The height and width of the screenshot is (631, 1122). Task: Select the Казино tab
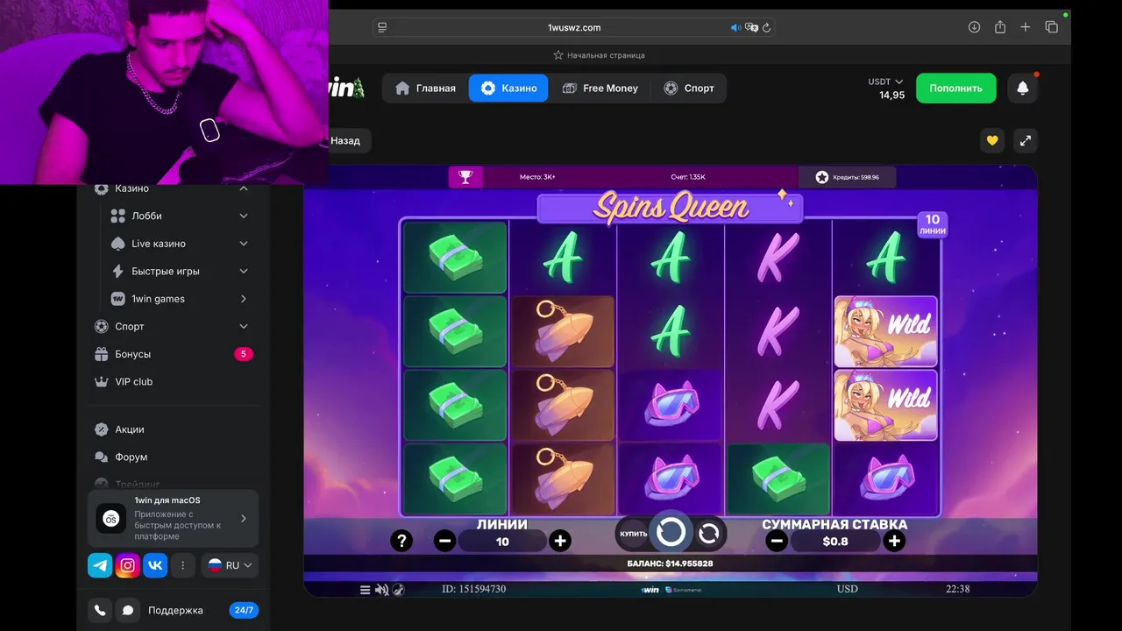click(x=508, y=89)
